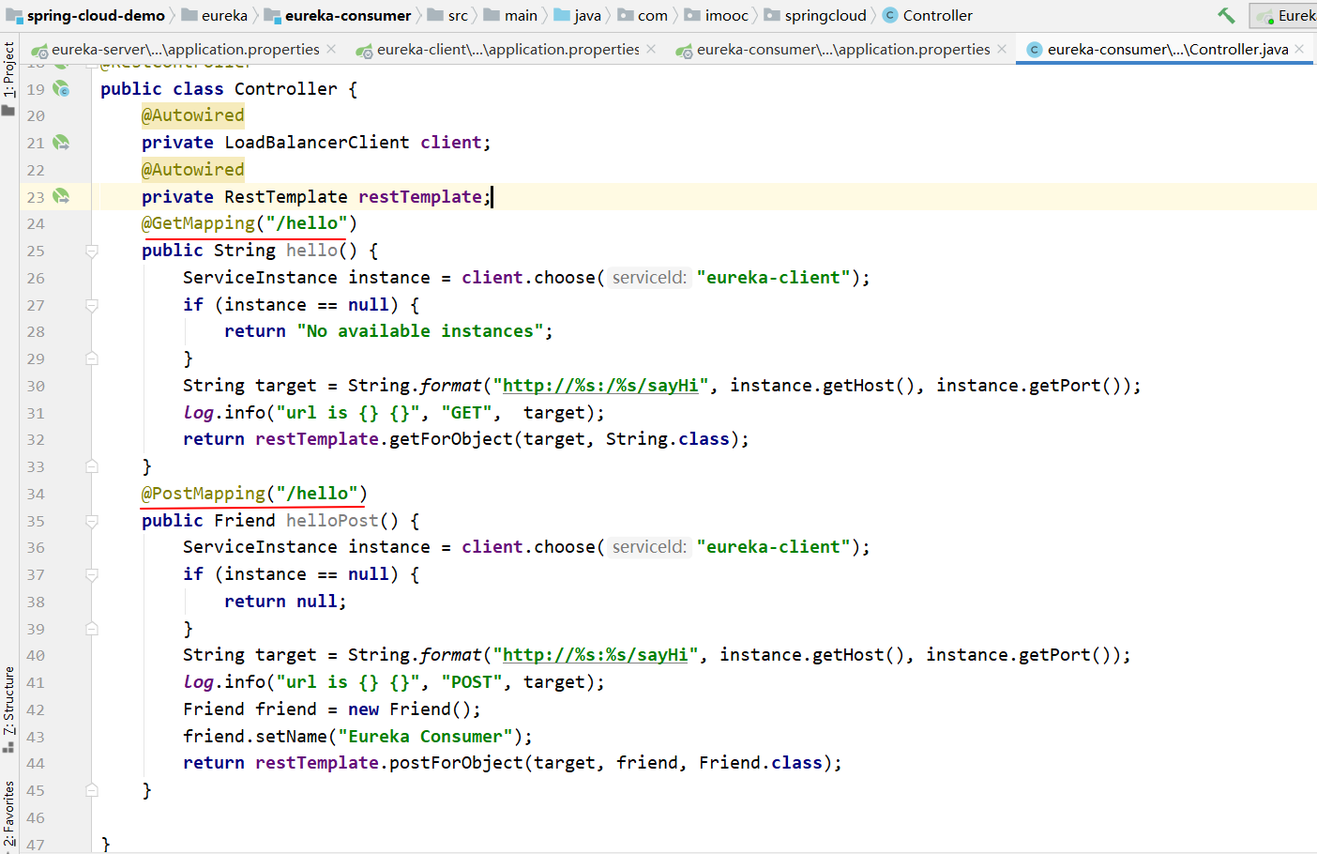Click line number 31 in the gutter
The width and height of the screenshot is (1317, 854).
tap(36, 413)
